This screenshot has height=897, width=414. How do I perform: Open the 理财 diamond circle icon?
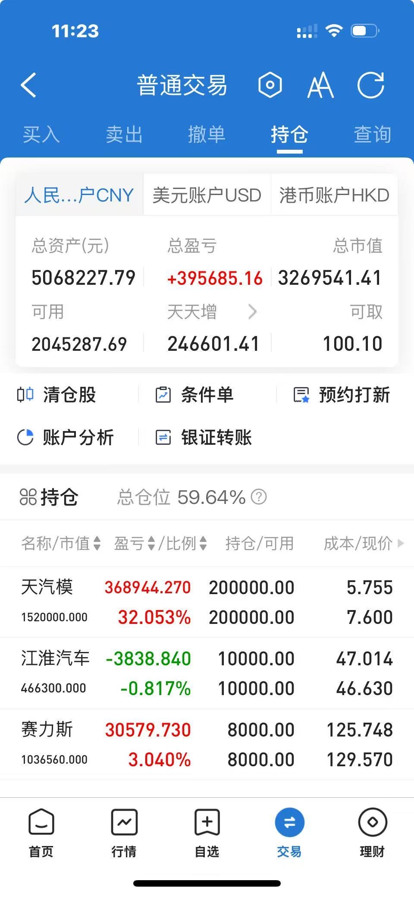(x=373, y=822)
